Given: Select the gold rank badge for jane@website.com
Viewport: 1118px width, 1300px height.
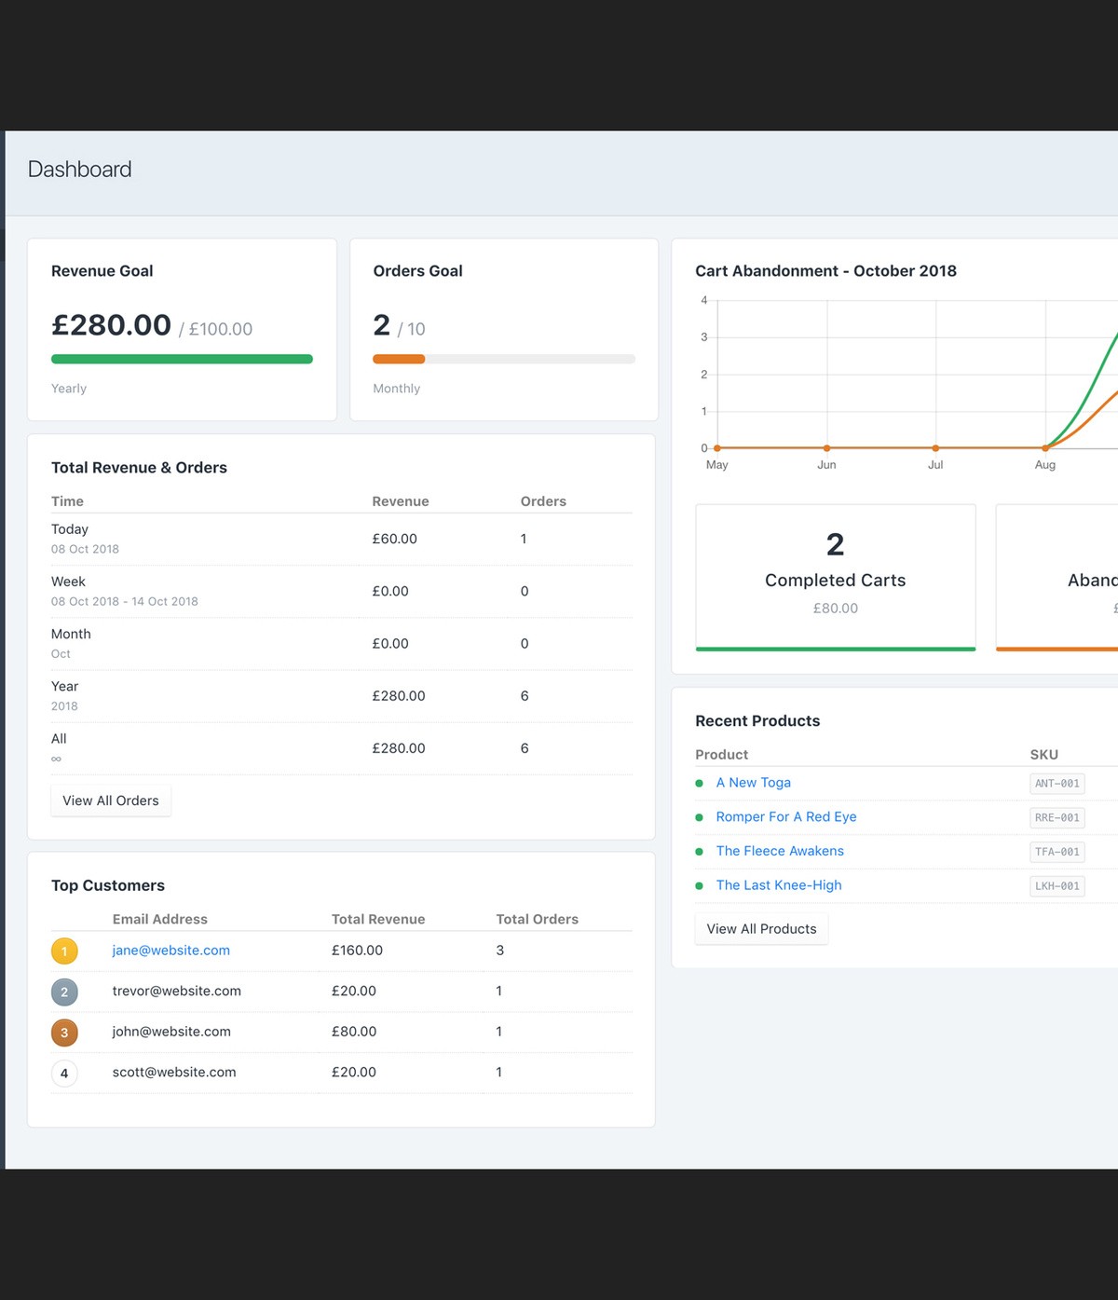Looking at the screenshot, I should [64, 951].
